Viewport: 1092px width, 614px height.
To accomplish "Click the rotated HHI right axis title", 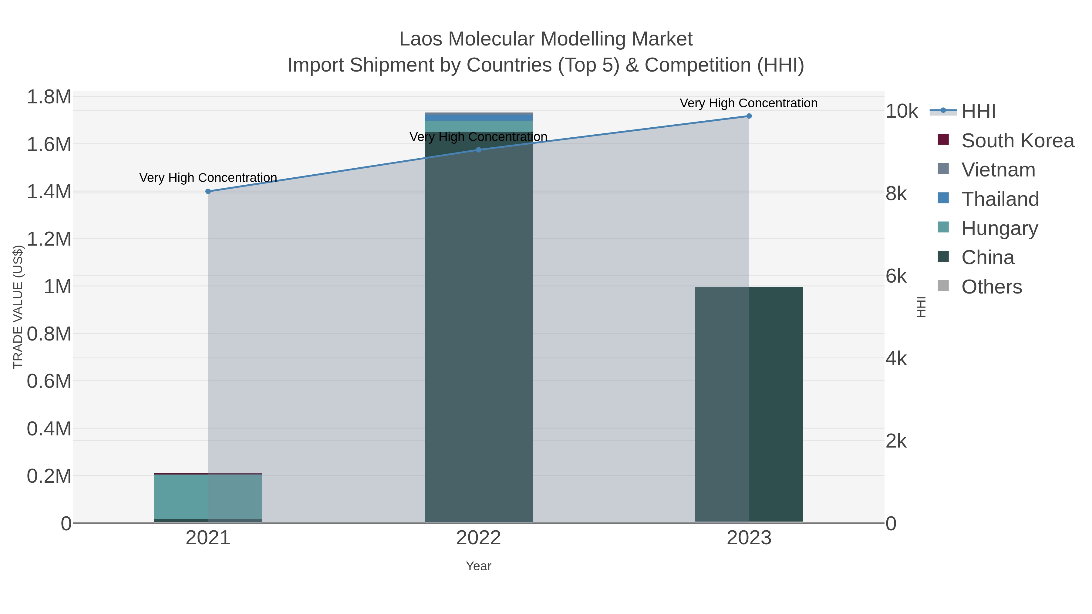I will coord(921,307).
